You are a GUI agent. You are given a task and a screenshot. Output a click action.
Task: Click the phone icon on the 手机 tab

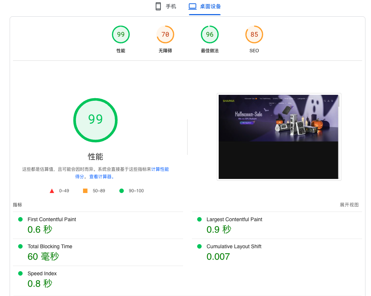point(158,6)
